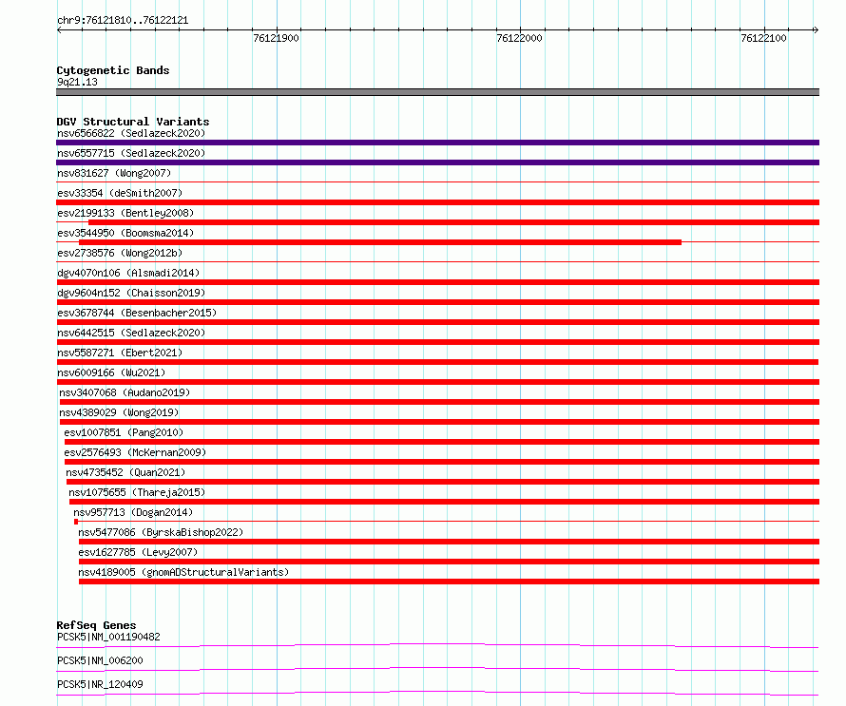Click the red bar under nsv4735452
Screen dimensions: 846x706
[x=443, y=482]
